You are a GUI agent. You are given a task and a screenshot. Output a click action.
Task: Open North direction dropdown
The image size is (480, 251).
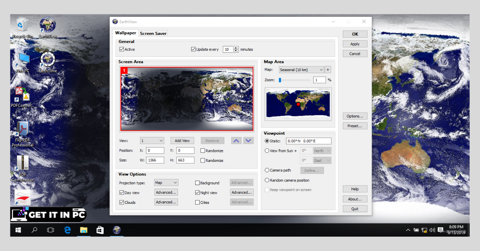pyautogui.click(x=322, y=151)
